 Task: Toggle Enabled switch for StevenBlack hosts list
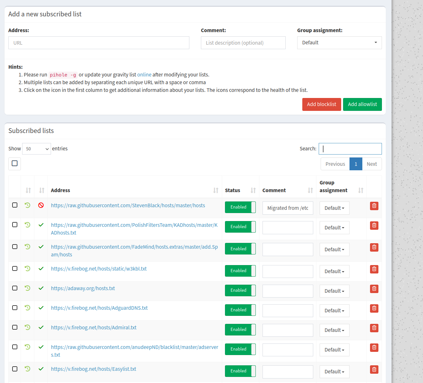point(240,207)
